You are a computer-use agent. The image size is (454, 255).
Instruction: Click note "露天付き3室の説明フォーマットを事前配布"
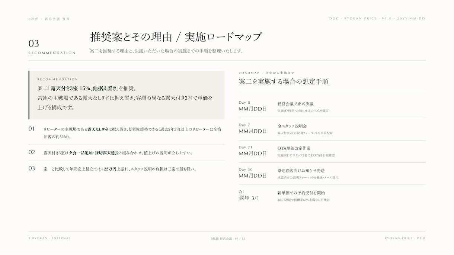coord(305,133)
